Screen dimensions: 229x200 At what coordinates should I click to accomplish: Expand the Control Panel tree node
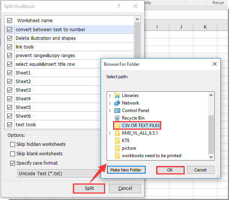110,111
